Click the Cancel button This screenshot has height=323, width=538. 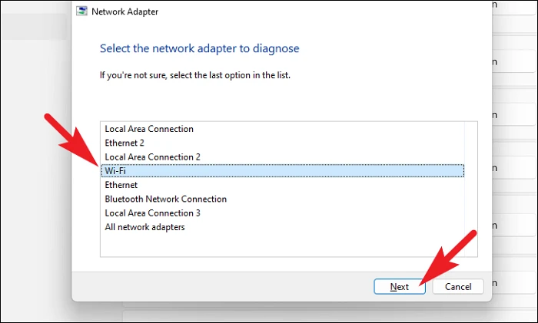tap(458, 286)
